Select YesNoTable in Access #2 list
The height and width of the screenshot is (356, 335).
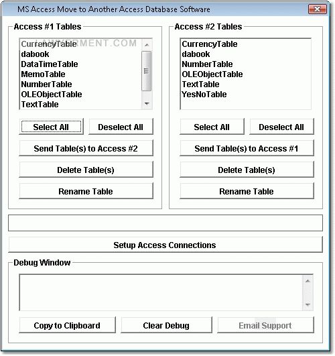[x=246, y=95]
